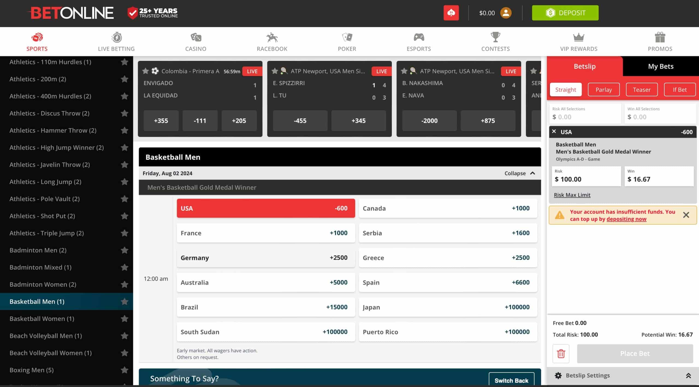
Task: Open the user account avatar icon
Action: click(506, 13)
